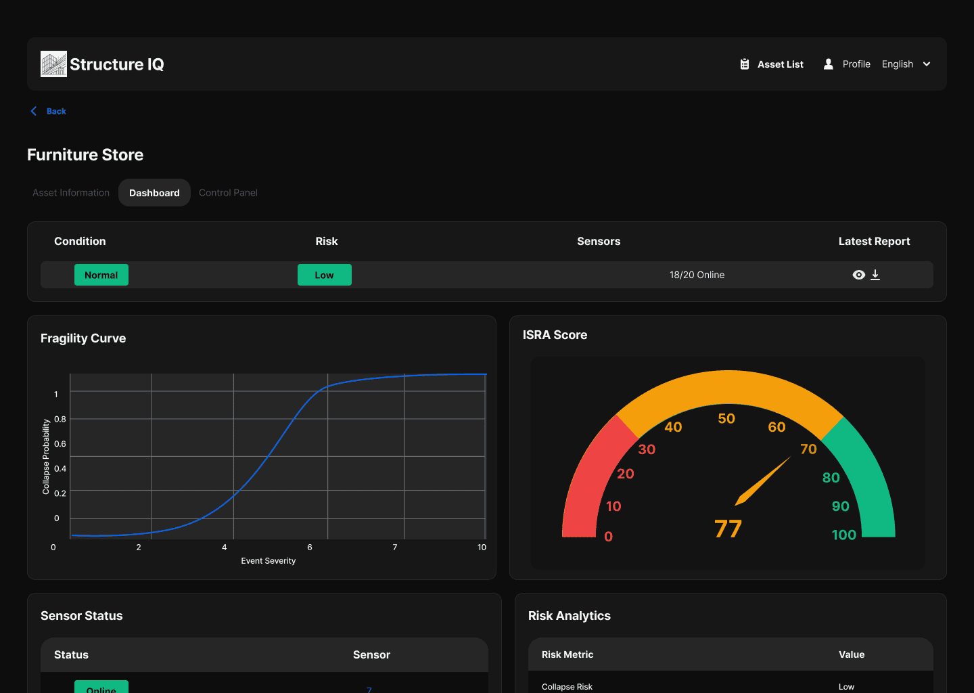Click the Online status badge
This screenshot has height=693, width=974.
click(101, 687)
